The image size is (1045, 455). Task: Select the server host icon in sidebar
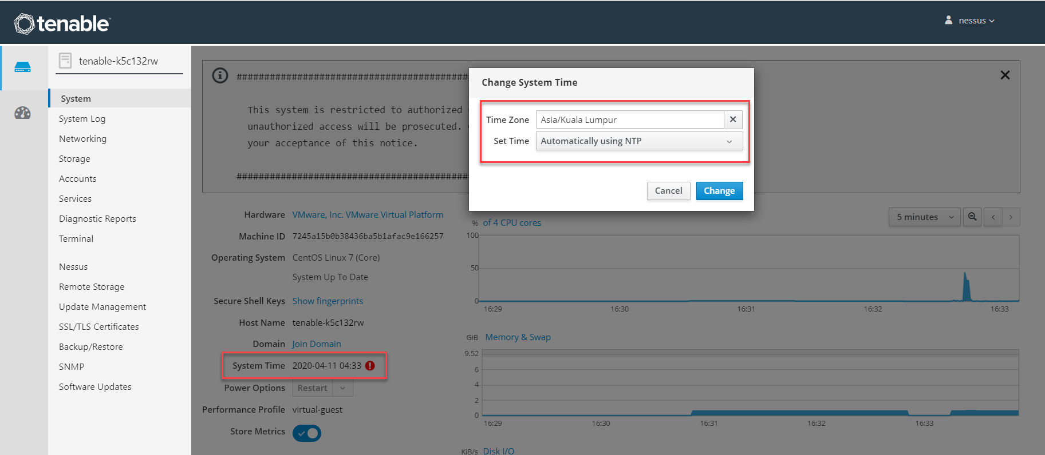coord(23,67)
